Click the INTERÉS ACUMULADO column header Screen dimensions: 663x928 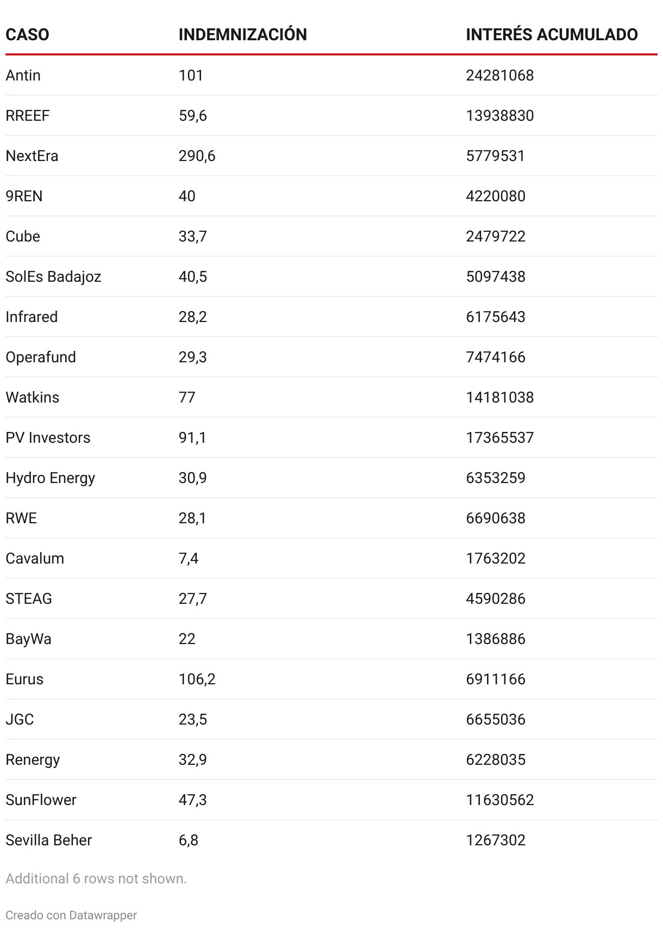coord(552,35)
